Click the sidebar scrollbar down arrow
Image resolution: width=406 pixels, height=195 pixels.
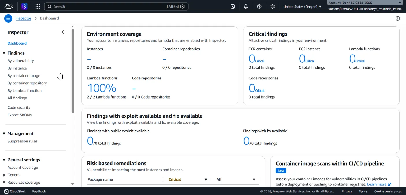point(73,184)
